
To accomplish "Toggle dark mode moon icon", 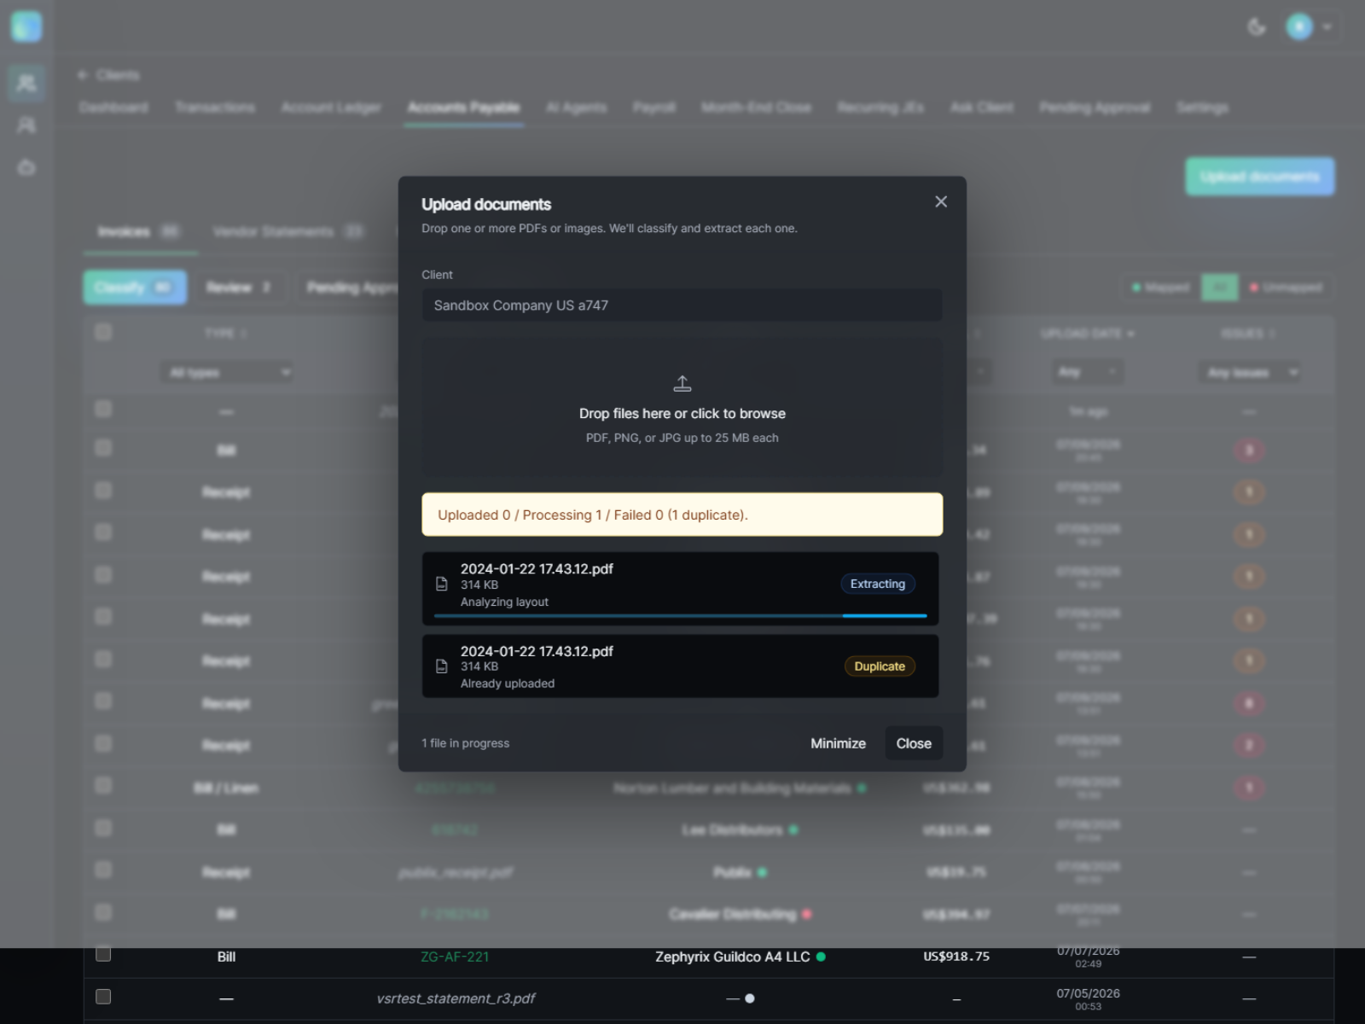I will (1256, 27).
